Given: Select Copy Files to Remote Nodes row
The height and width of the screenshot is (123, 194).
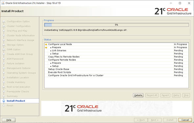Looking at the screenshot, I should [117, 57].
